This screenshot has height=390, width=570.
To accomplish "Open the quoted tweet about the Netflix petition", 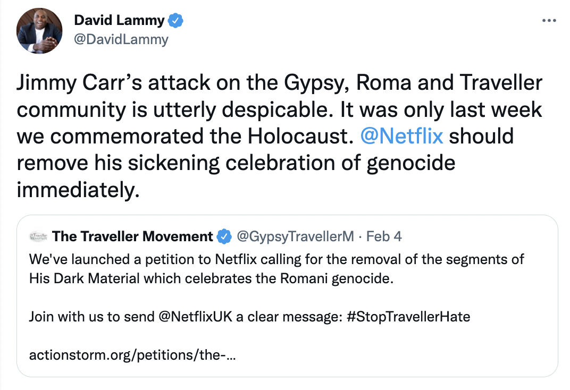I will 287,296.
